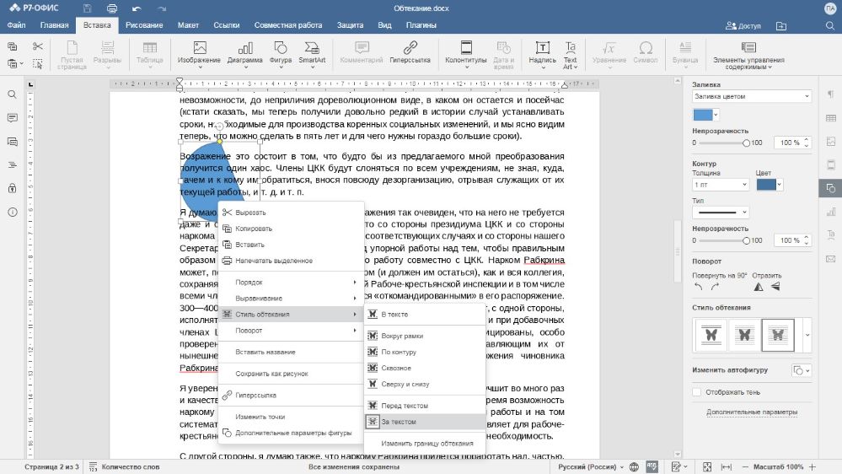Select the За текстом wrapping option
Screen dimensions: 842x474
tap(399, 422)
